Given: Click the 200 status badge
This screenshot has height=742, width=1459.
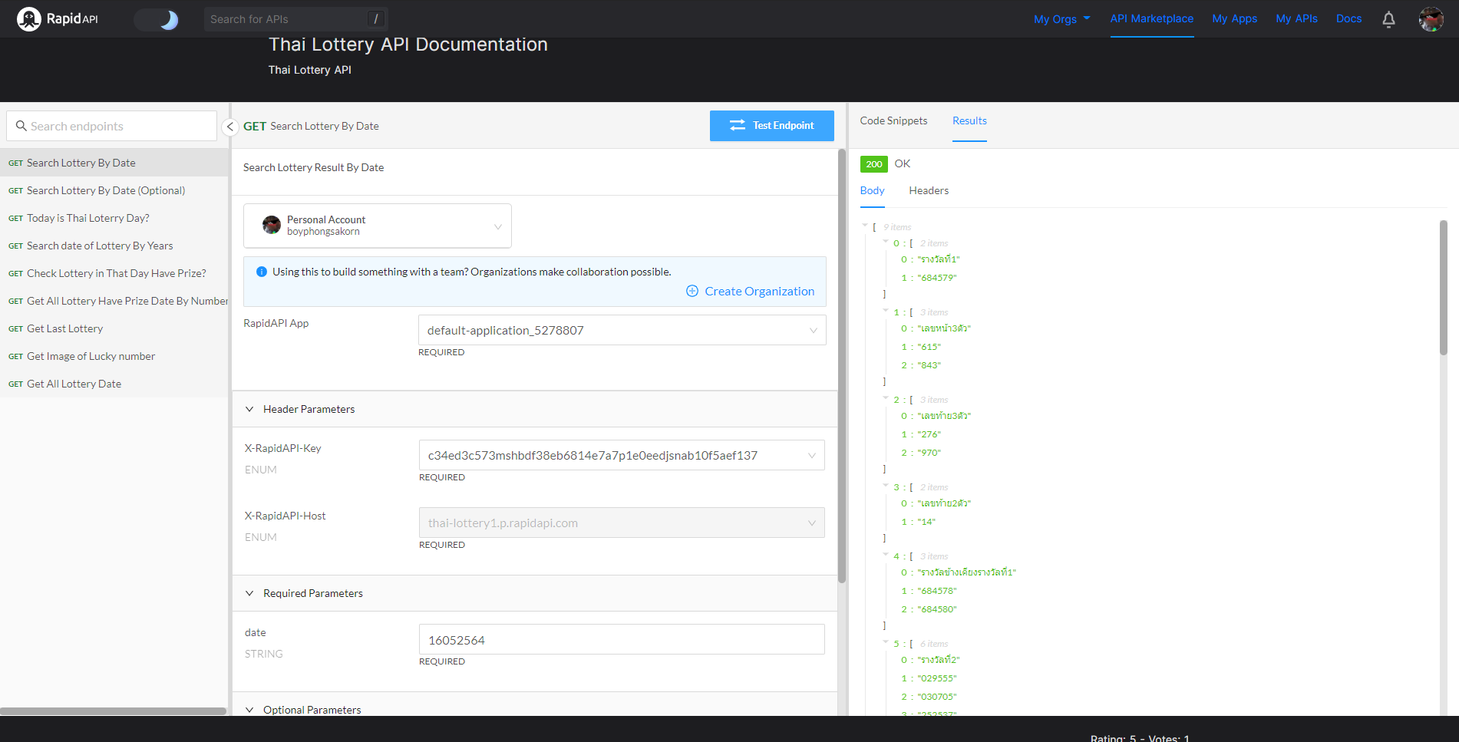Looking at the screenshot, I should point(873,164).
